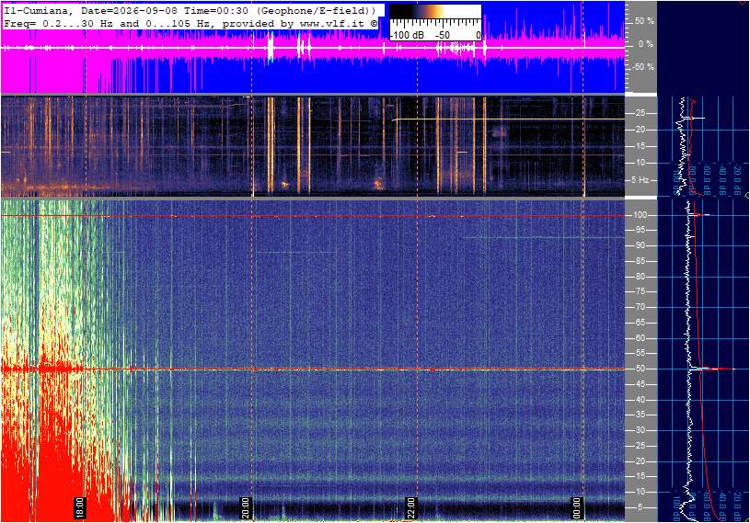Viewport: 750px width, 523px height.
Task: Click the 90 frequency axis label
Action: click(x=640, y=245)
